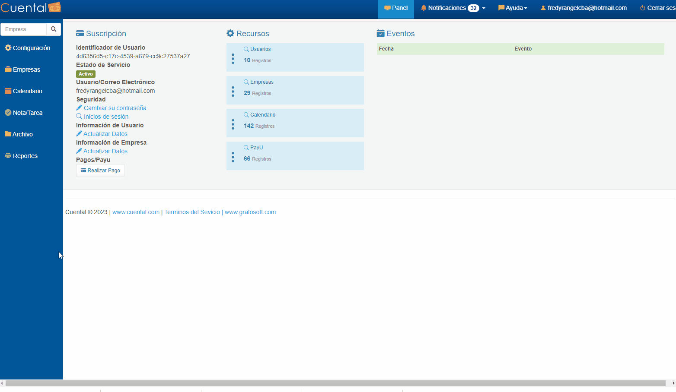Click the Realizar Pago button
Screen dimensions: 676x392
pos(101,171)
